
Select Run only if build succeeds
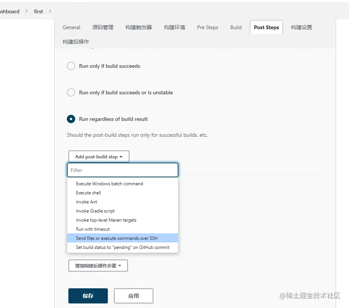pos(71,66)
